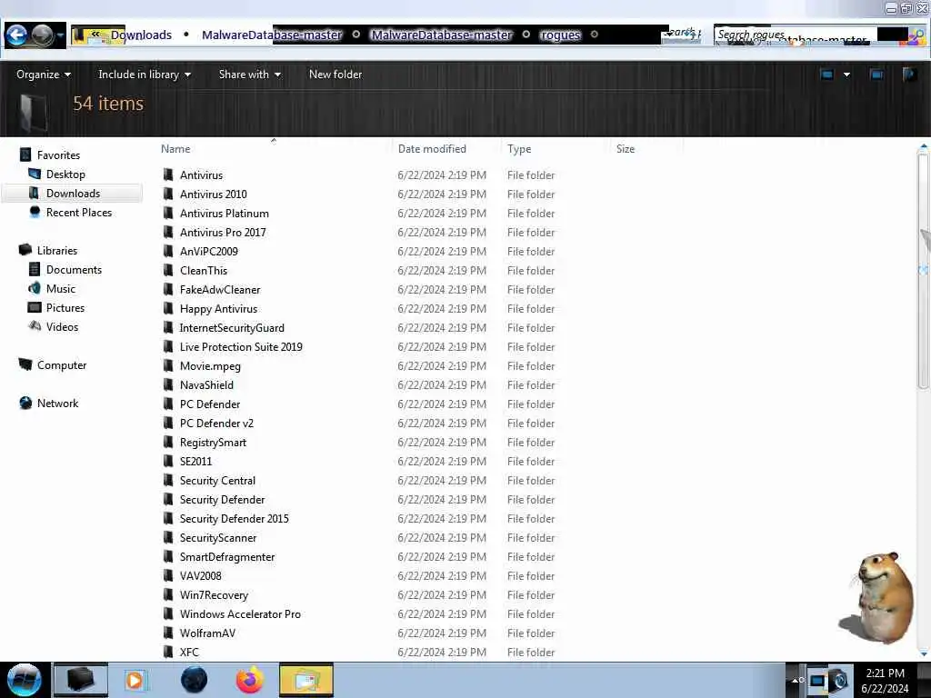The image size is (931, 698).
Task: Select the Win7Recovery folder name
Action: click(214, 594)
